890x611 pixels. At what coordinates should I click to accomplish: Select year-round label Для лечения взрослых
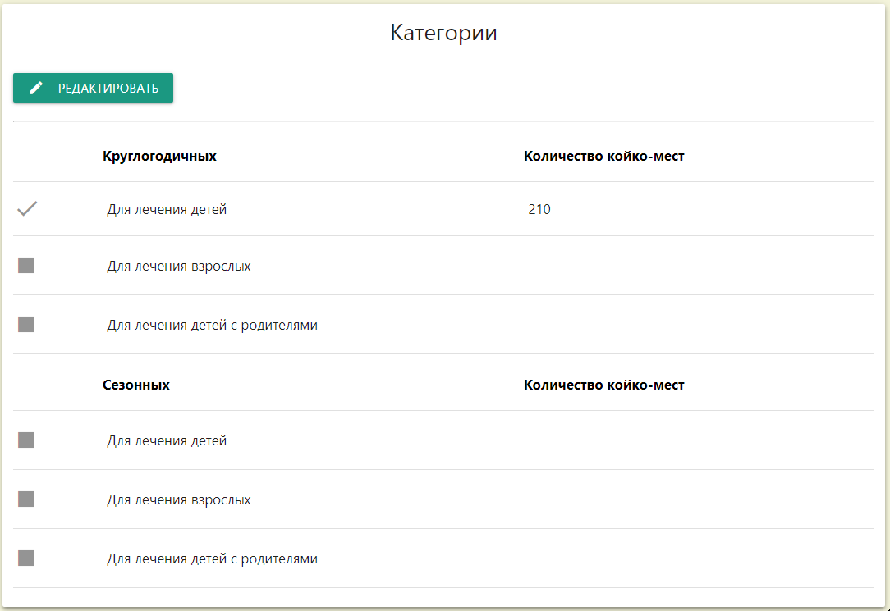tap(179, 267)
